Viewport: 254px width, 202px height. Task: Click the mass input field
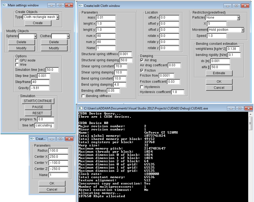coord(106,17)
